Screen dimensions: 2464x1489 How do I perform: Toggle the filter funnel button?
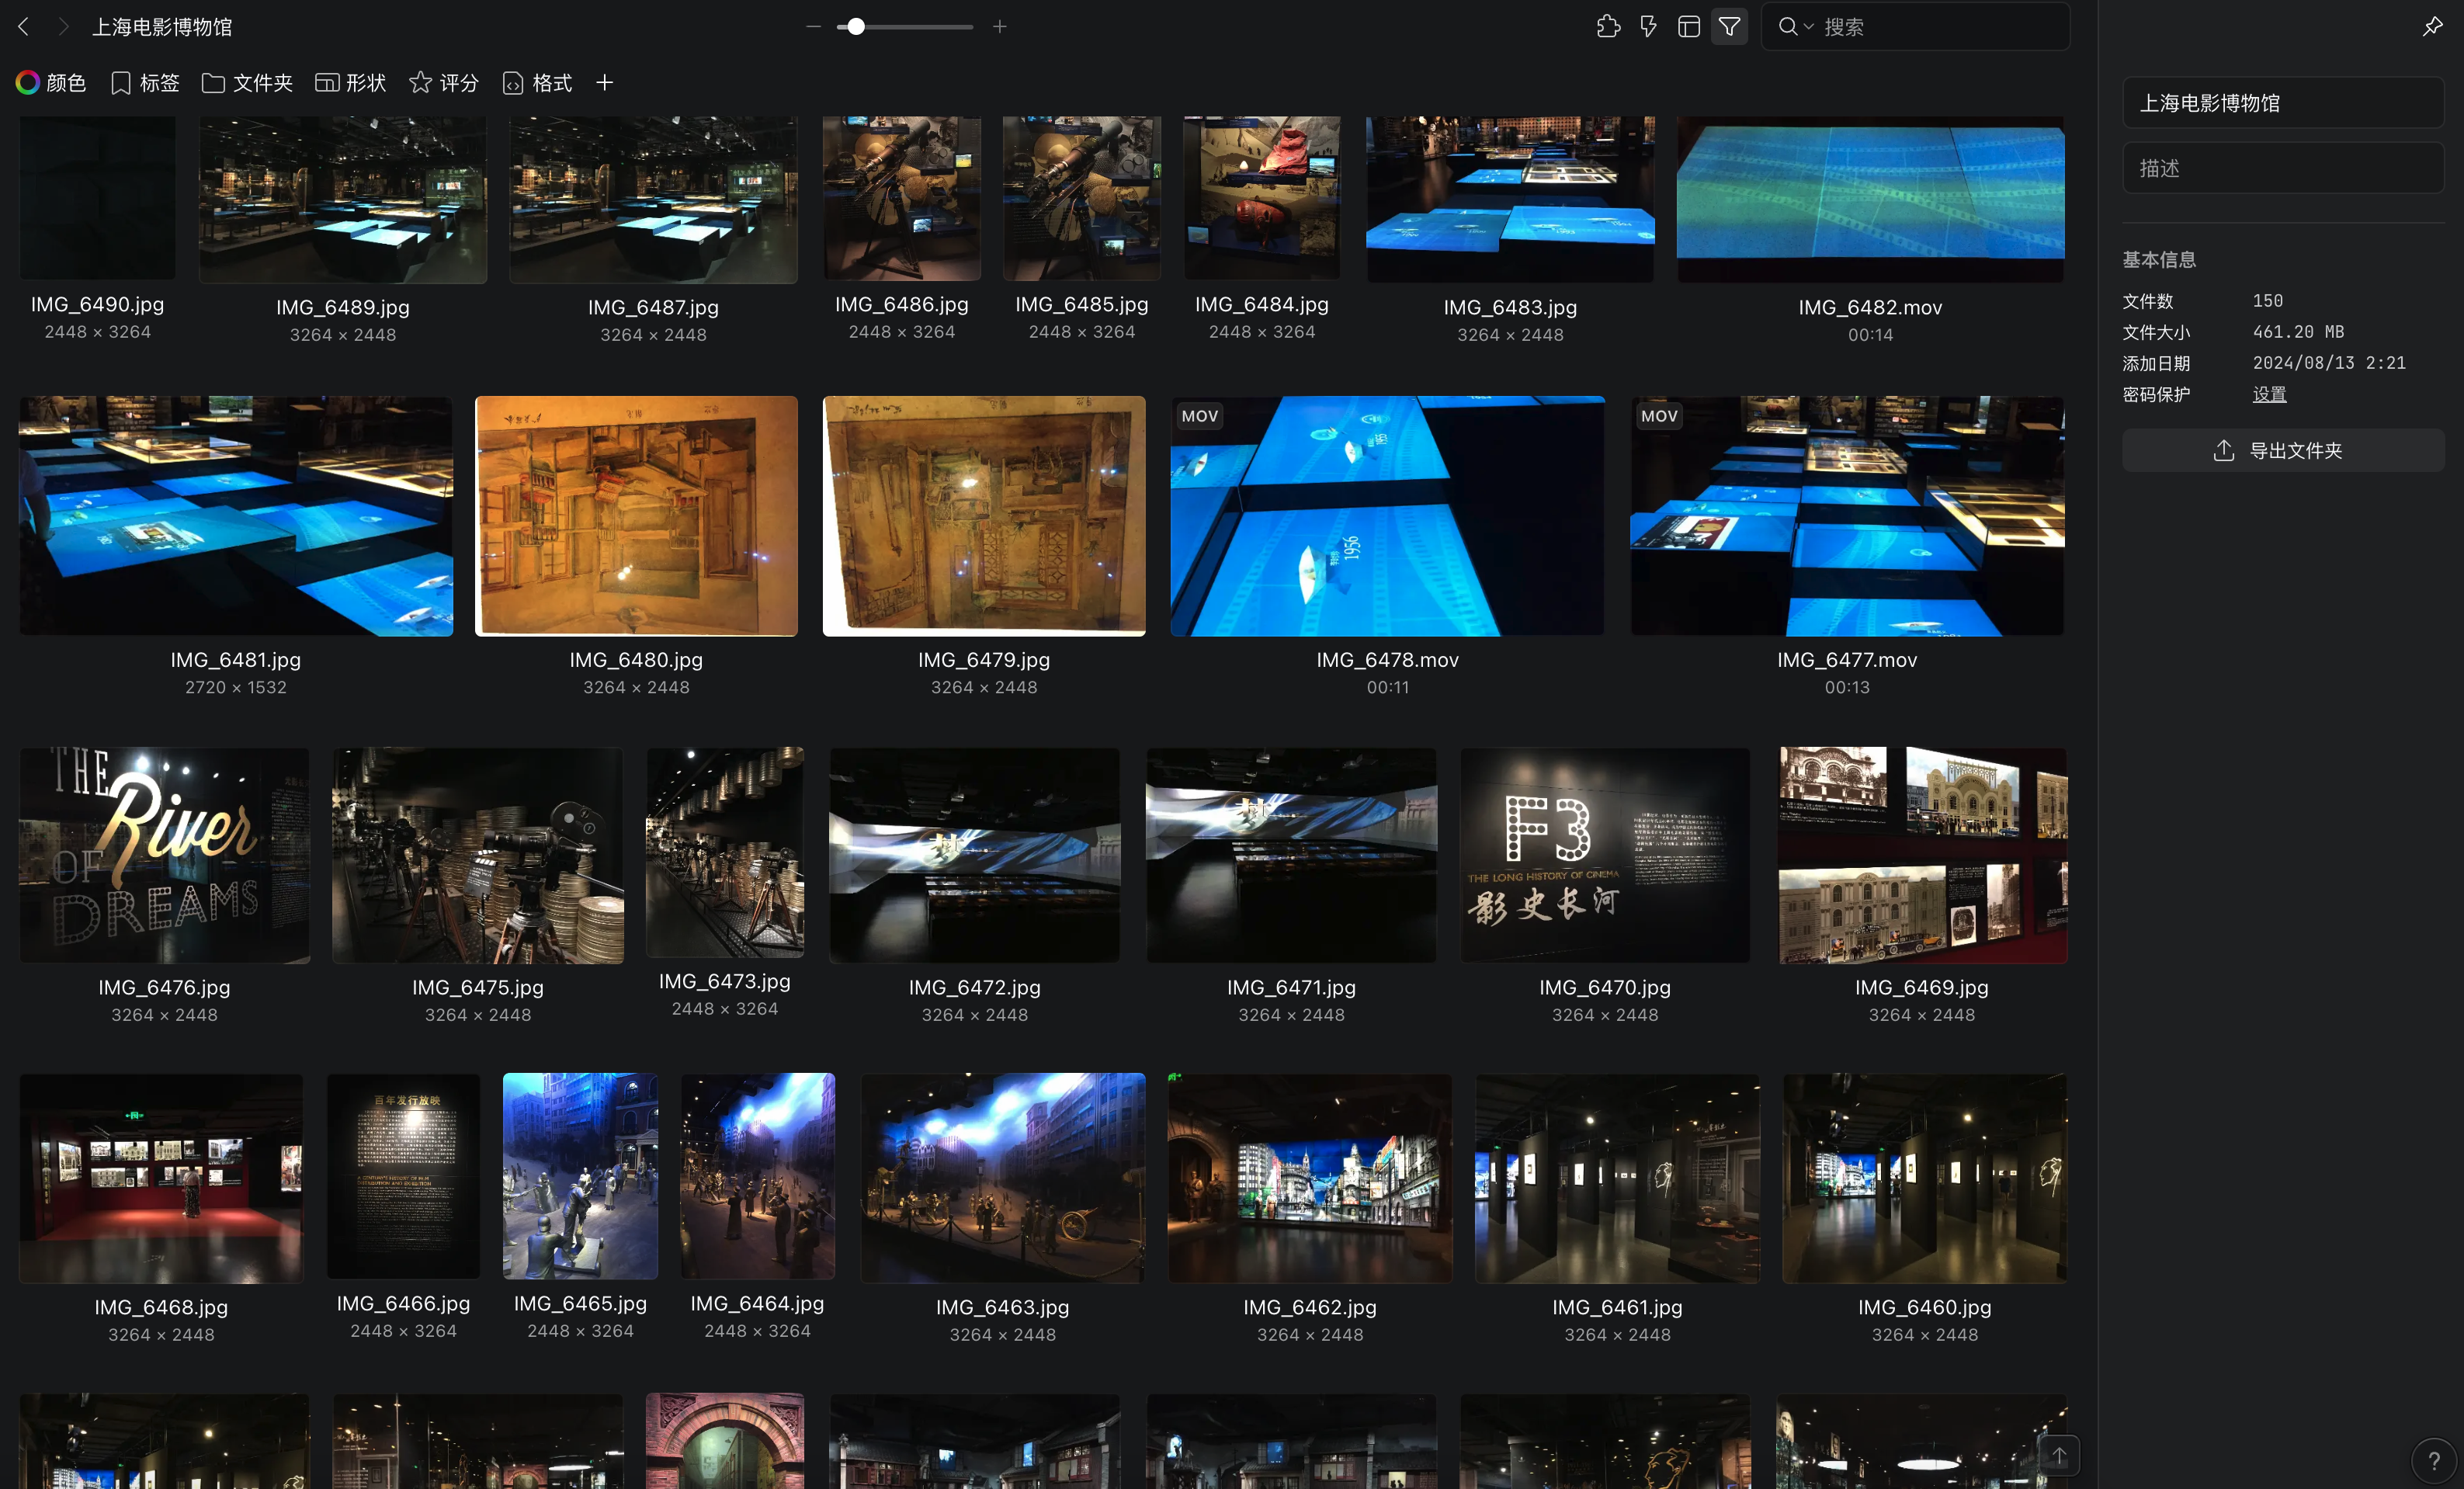pos(1729,27)
